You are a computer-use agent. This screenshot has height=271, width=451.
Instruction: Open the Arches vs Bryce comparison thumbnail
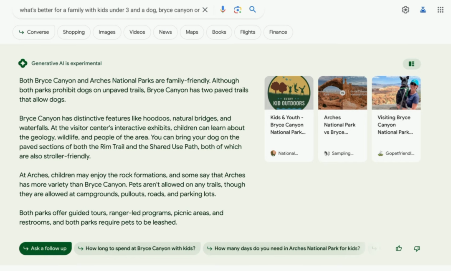(x=342, y=93)
